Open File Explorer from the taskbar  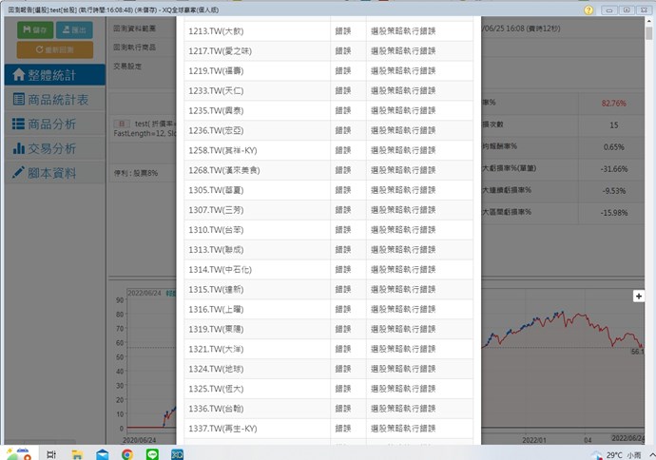point(78,454)
